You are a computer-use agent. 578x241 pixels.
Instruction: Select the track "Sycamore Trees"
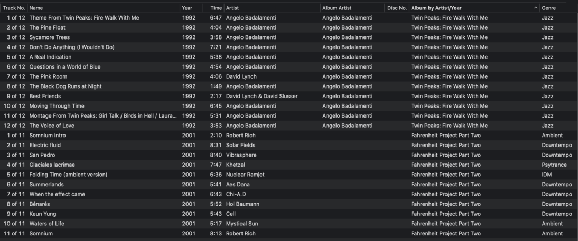coord(50,37)
